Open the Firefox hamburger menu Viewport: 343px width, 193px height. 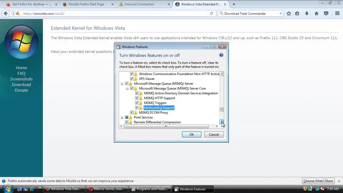(337, 13)
